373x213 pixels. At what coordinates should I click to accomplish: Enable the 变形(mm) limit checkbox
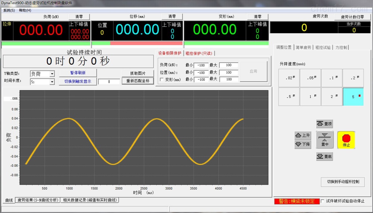point(162,80)
